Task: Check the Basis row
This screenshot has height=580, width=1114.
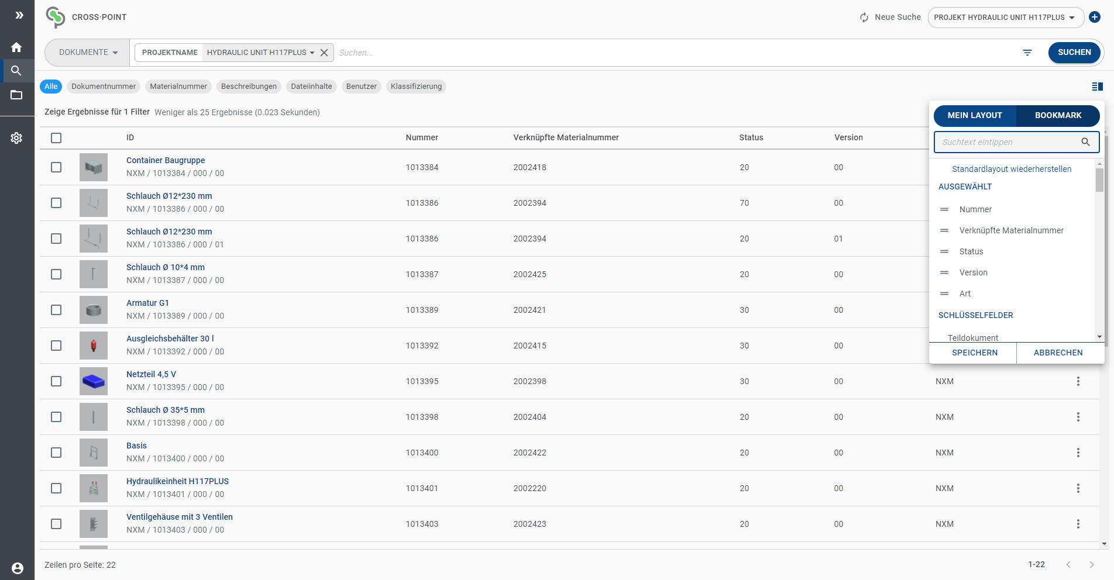Action: click(x=56, y=453)
